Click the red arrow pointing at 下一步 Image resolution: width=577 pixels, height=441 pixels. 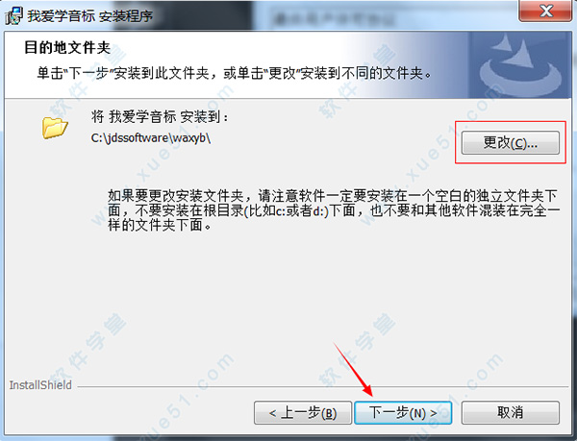(353, 369)
